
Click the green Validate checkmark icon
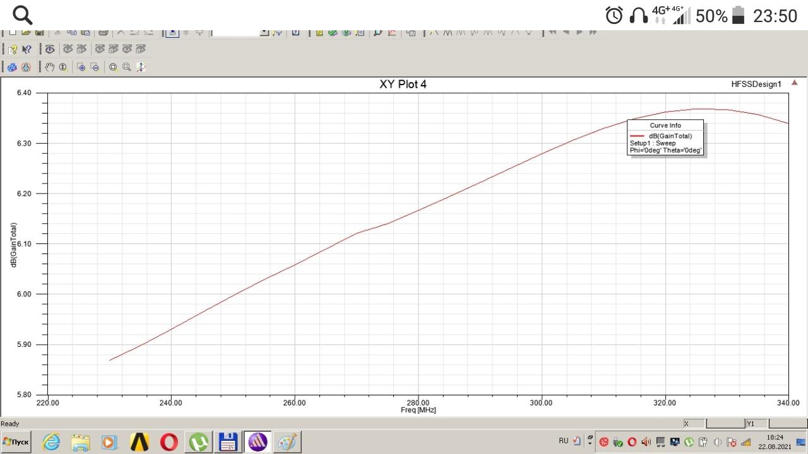[x=333, y=32]
